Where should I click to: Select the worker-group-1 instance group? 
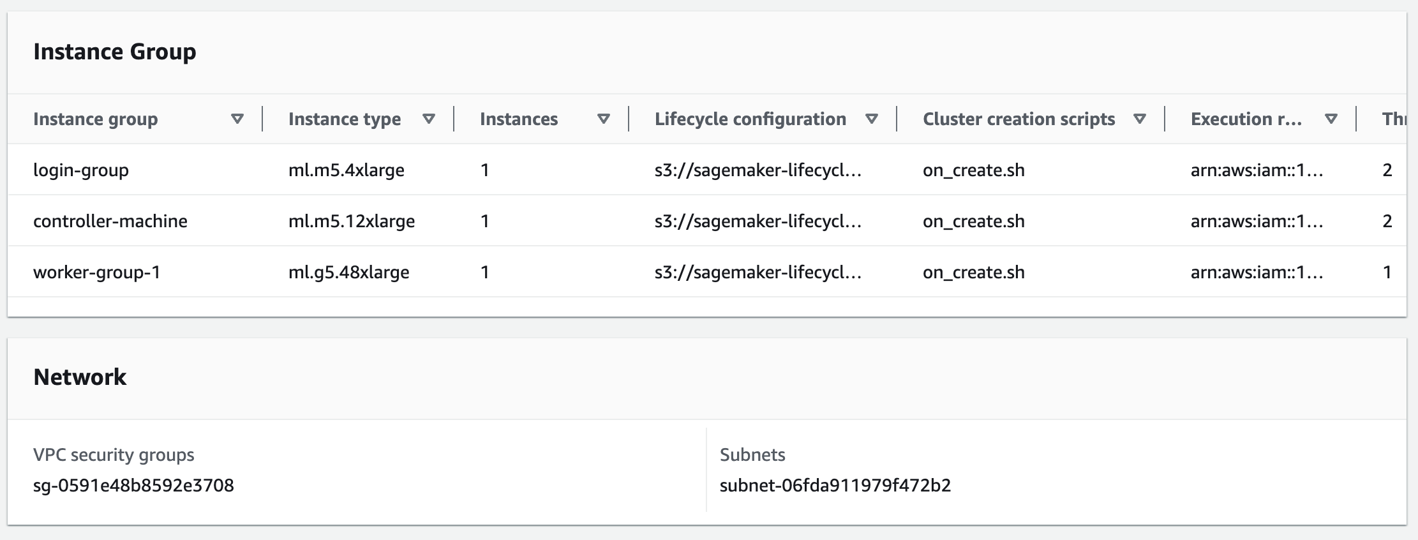pyautogui.click(x=97, y=272)
